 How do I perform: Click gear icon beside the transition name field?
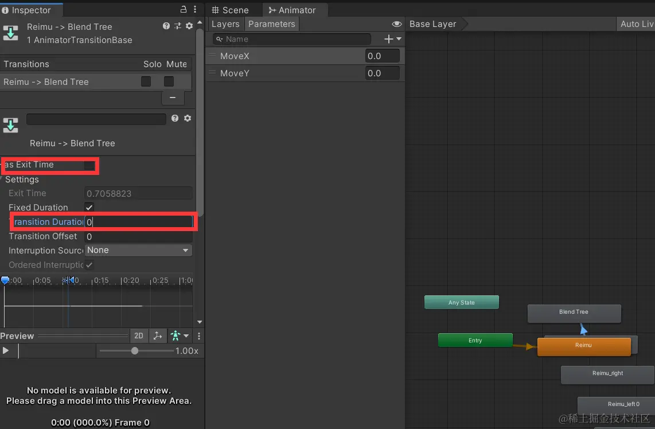click(188, 118)
